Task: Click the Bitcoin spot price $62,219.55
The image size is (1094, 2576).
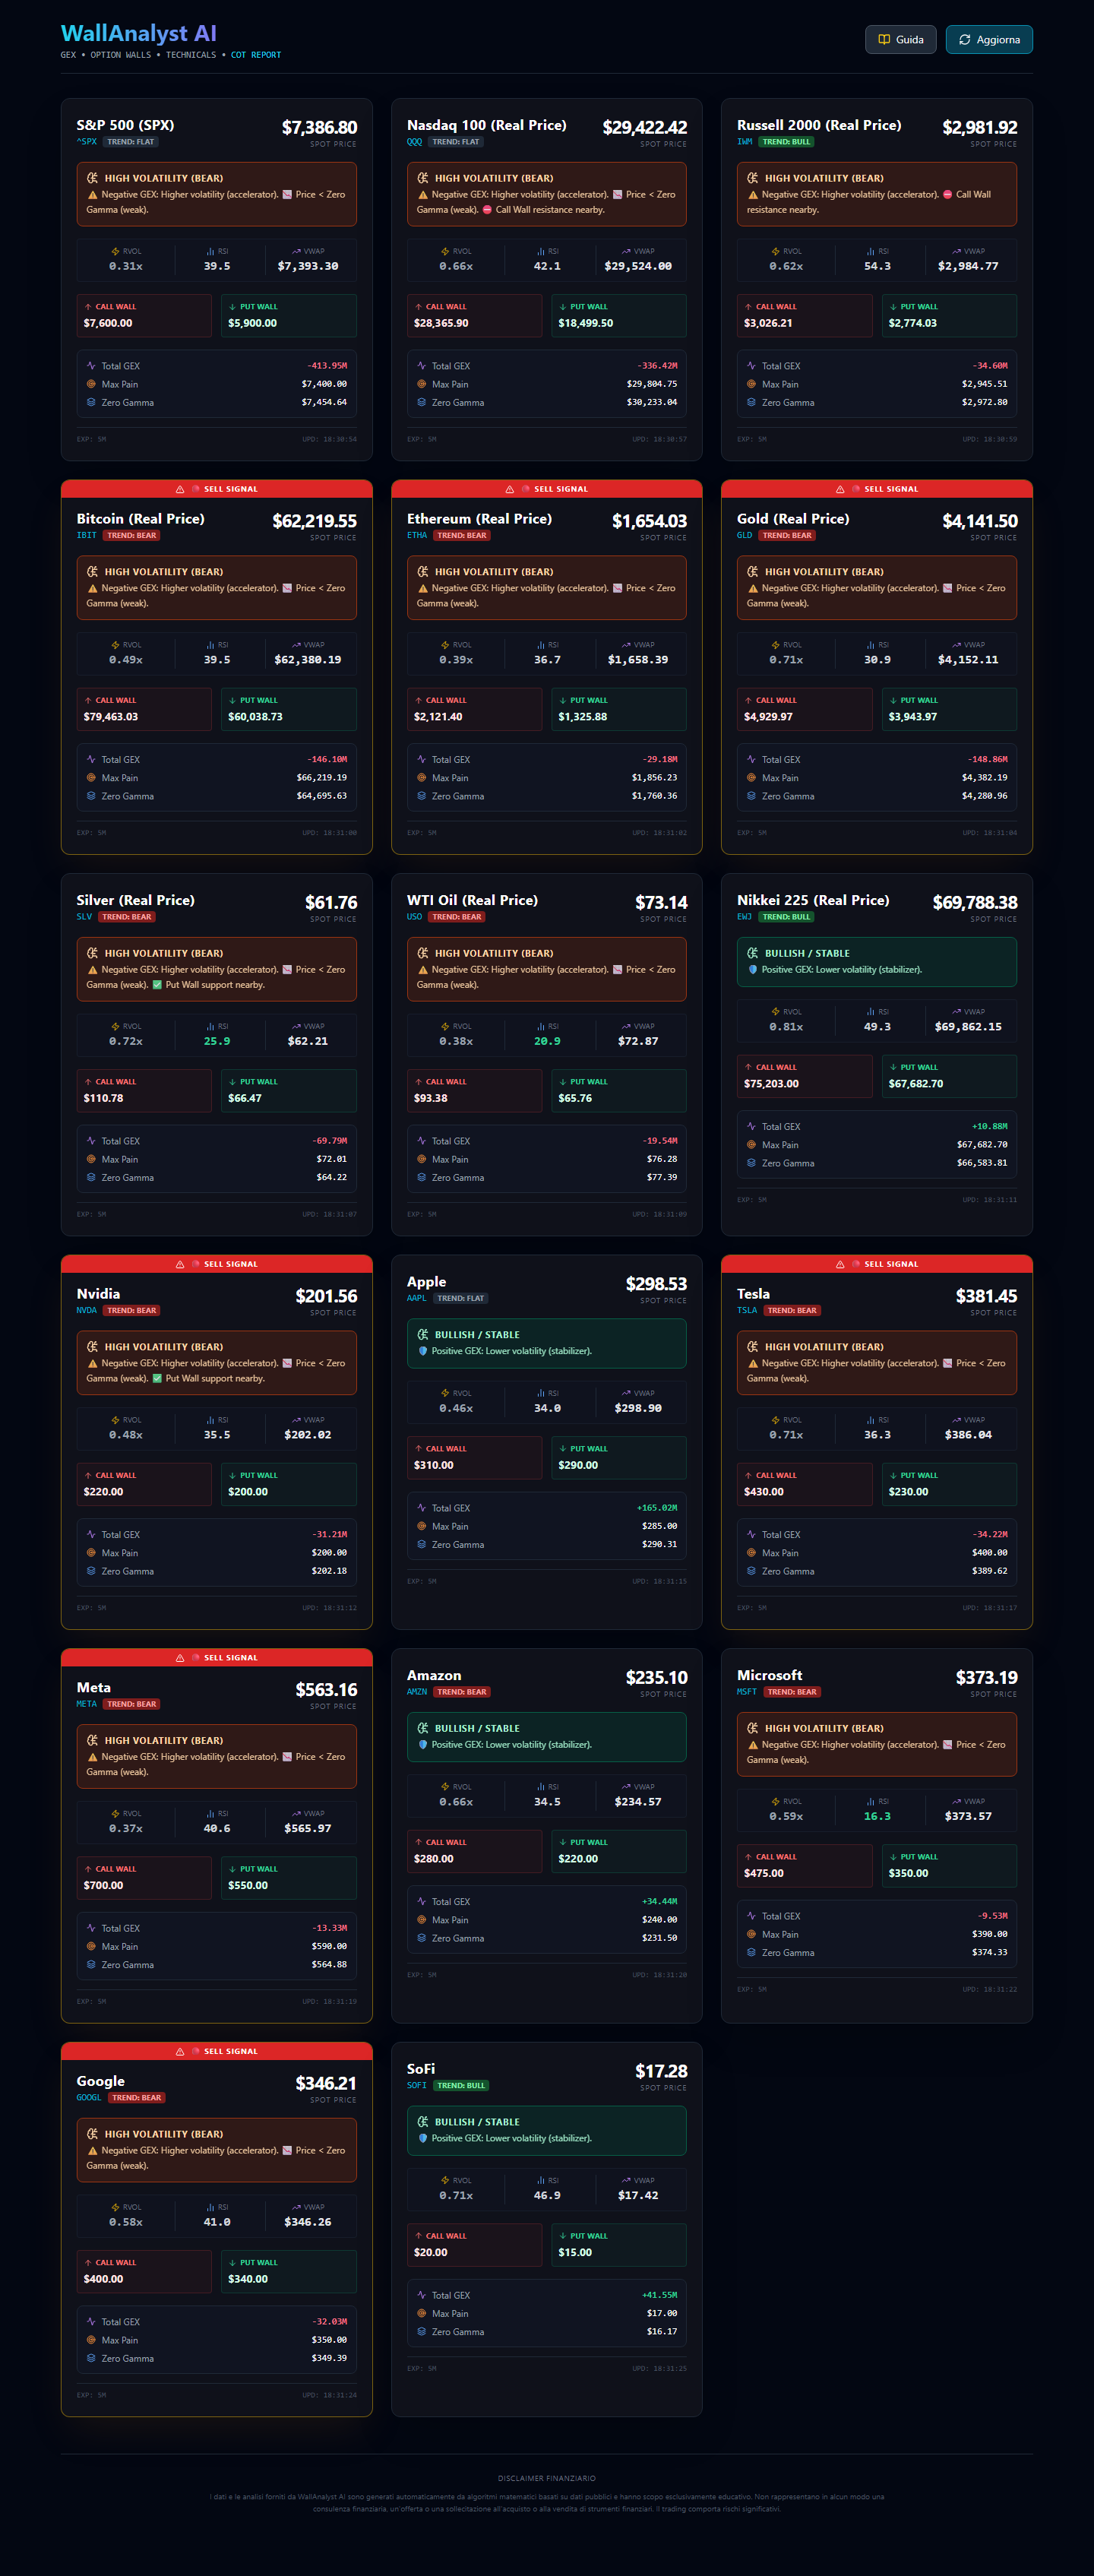Action: (314, 521)
